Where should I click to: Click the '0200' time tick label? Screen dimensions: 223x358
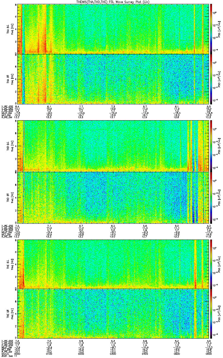(x=81, y=354)
